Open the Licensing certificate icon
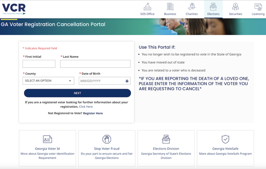 258,7
